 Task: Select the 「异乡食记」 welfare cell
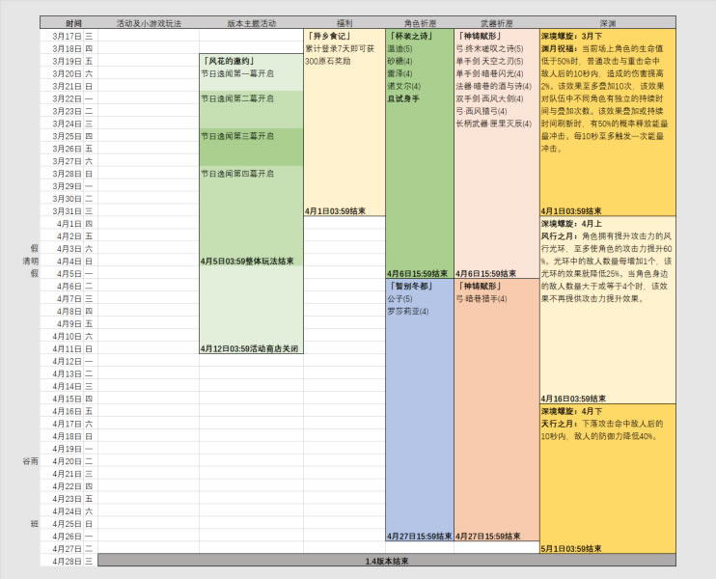click(327, 36)
